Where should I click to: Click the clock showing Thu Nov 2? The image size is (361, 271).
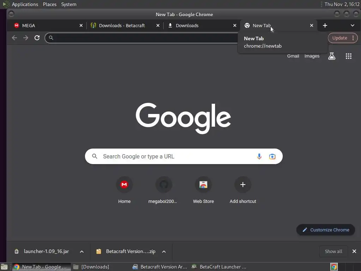coord(342,4)
